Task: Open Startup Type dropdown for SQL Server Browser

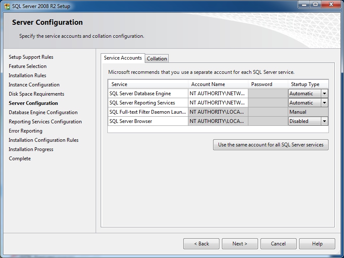Action: click(x=325, y=121)
